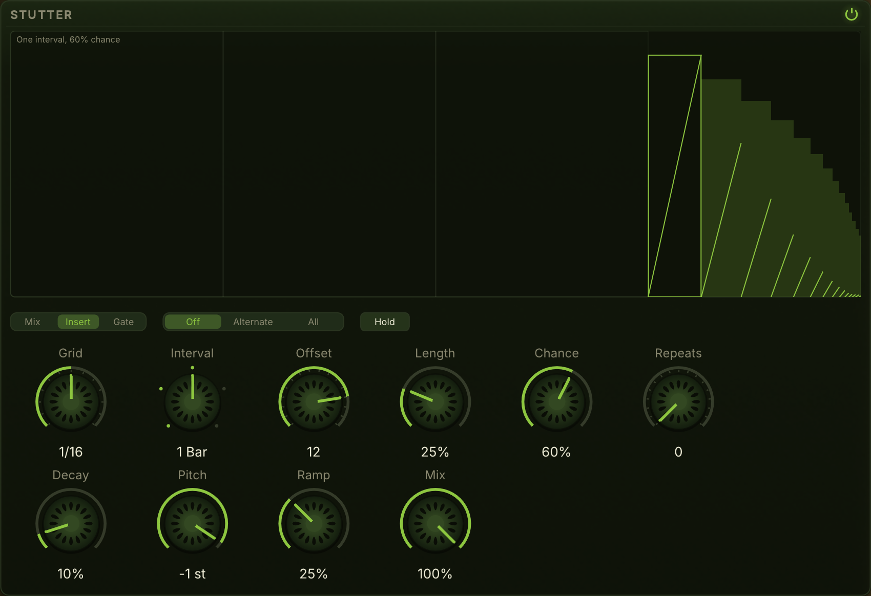Click the Repeats value 0

pos(678,452)
